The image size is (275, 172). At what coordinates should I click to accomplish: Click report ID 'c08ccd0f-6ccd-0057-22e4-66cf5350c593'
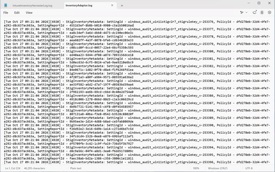tap(101, 47)
